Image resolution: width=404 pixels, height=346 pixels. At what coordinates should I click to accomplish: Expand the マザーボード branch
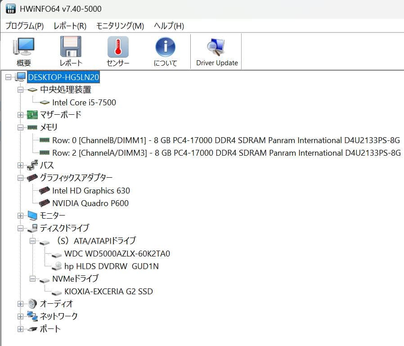tap(20, 115)
